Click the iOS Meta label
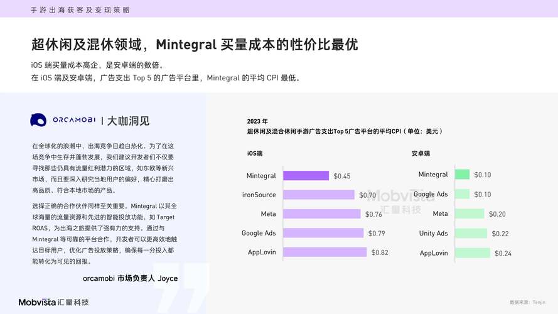The image size is (558, 314). click(268, 214)
